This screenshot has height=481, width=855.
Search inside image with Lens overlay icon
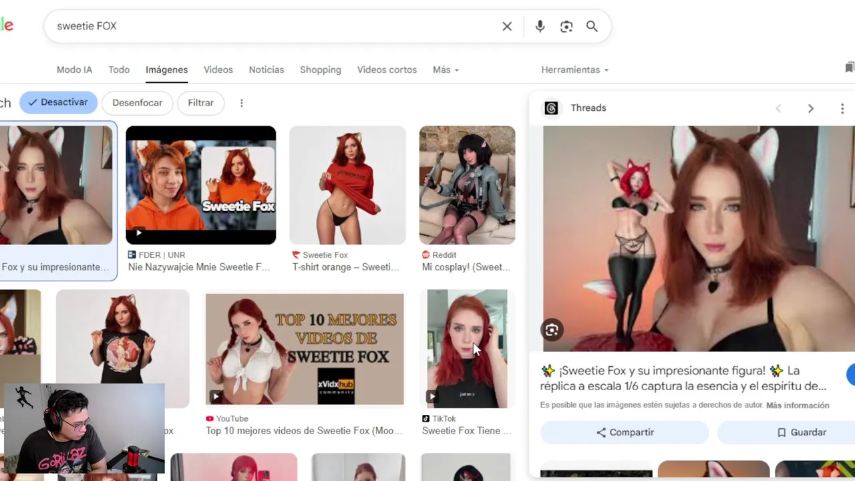click(552, 330)
